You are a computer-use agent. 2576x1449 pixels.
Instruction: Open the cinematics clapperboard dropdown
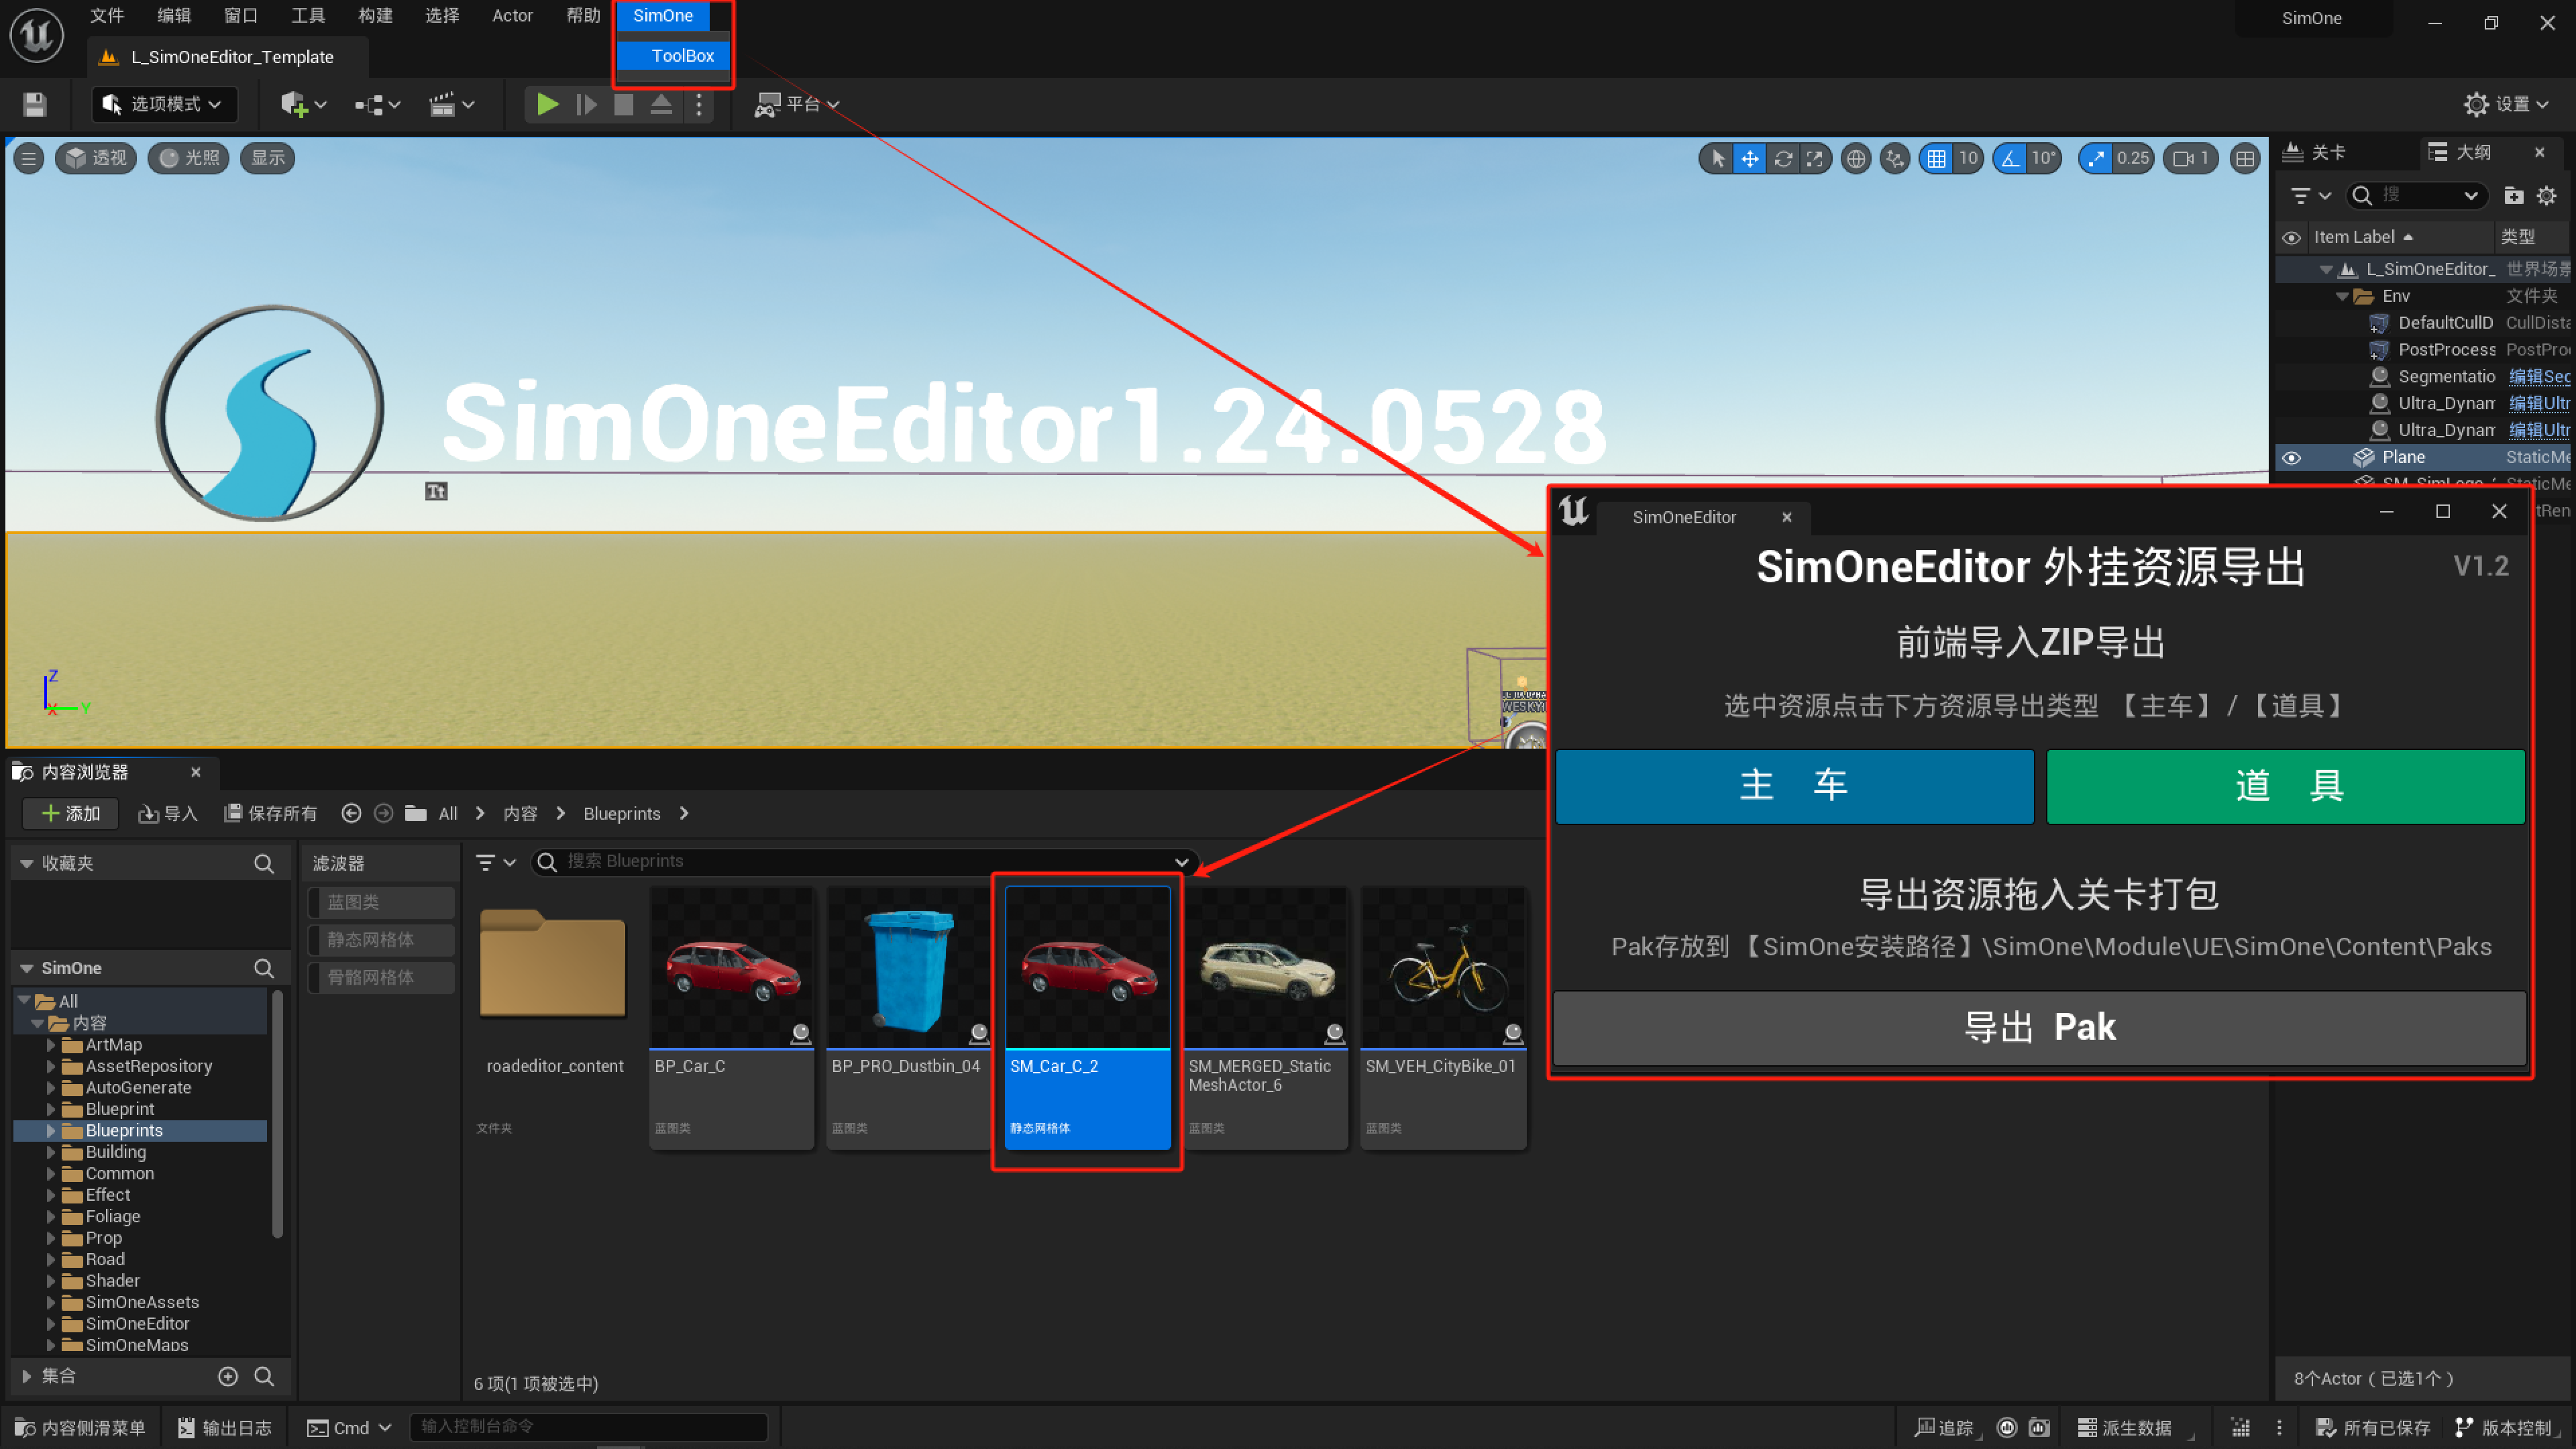point(451,104)
